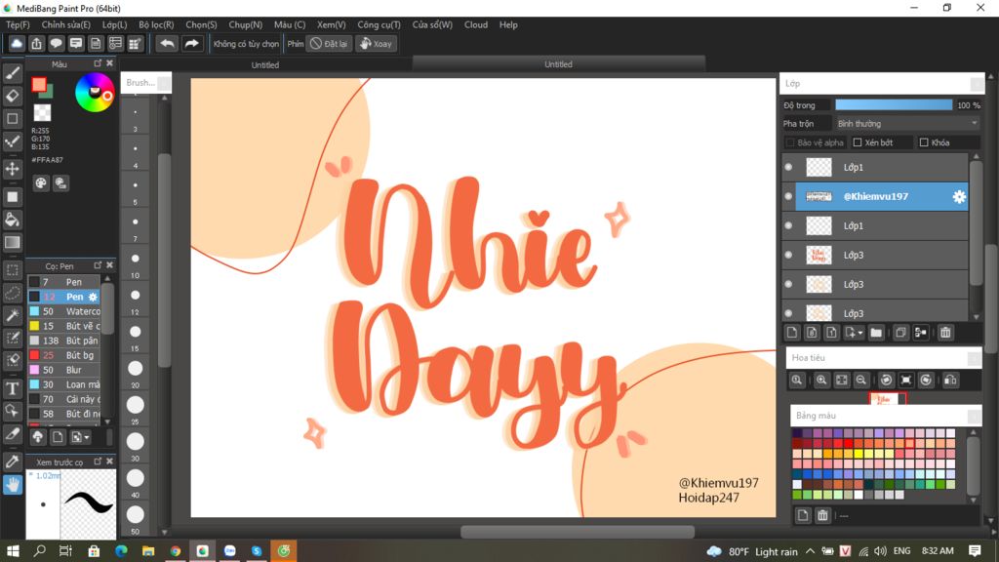
Task: Toggle the Bảo vệ alpha checkbox
Action: point(790,142)
